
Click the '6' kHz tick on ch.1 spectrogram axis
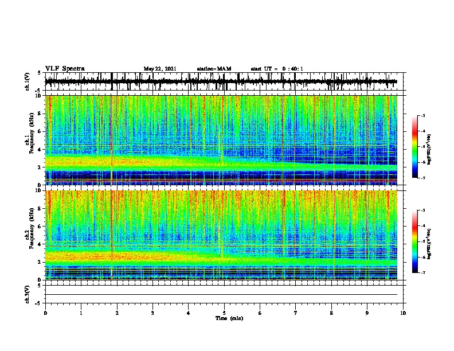coord(40,131)
